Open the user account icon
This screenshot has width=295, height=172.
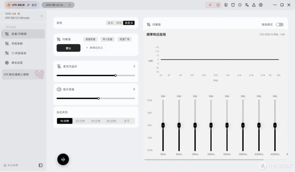pyautogui.click(x=254, y=5)
